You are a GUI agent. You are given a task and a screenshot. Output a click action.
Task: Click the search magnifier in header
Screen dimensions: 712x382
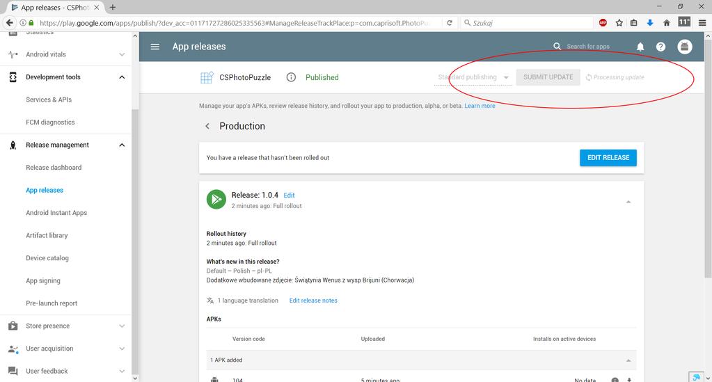[557, 47]
